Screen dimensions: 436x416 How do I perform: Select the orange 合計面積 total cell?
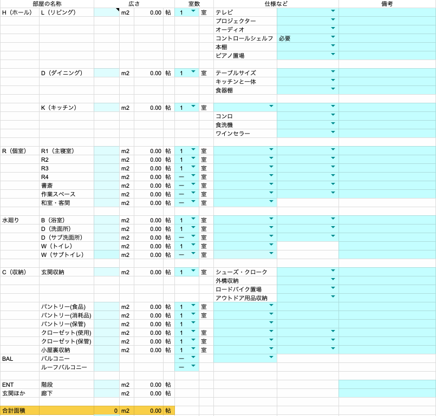19,411
